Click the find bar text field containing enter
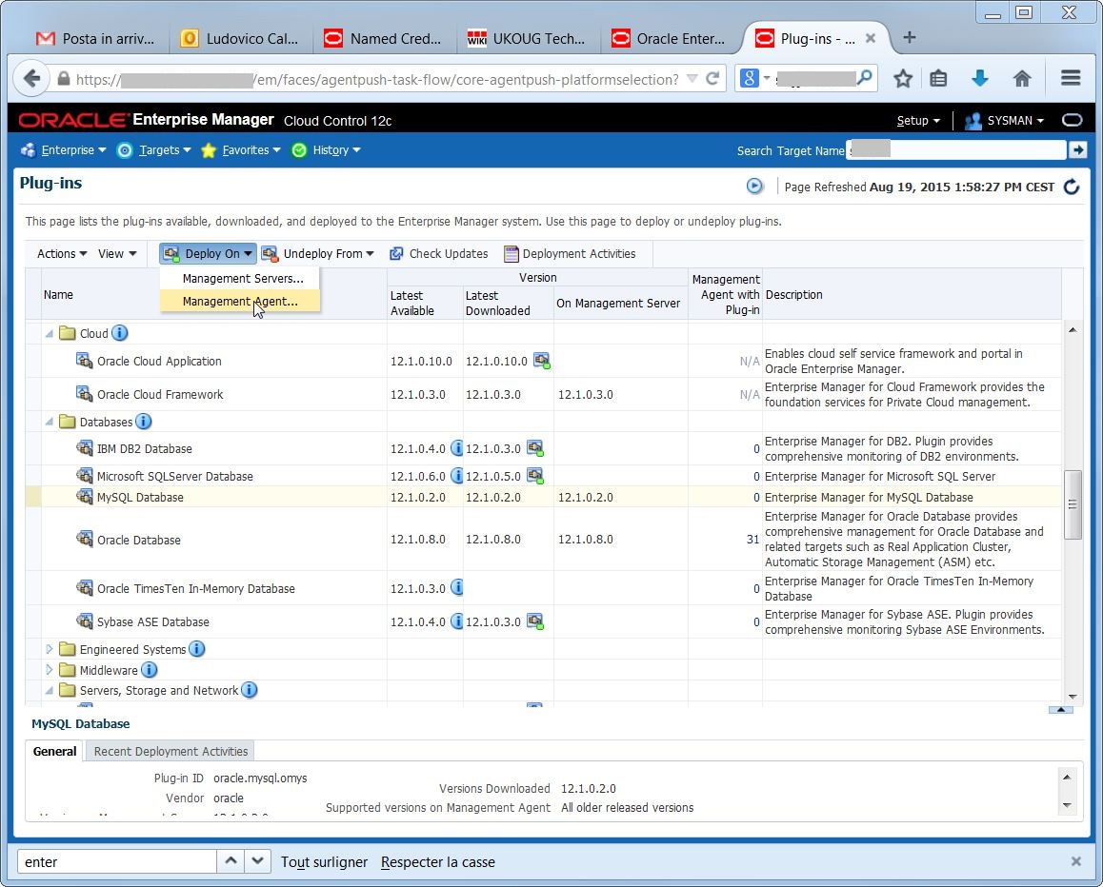The width and height of the screenshot is (1103, 887). tap(117, 861)
